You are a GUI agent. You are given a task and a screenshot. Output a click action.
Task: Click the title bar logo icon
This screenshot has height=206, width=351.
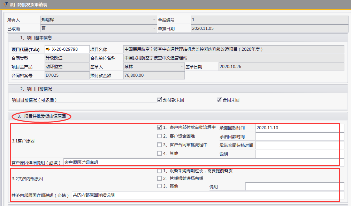click(x=5, y=5)
